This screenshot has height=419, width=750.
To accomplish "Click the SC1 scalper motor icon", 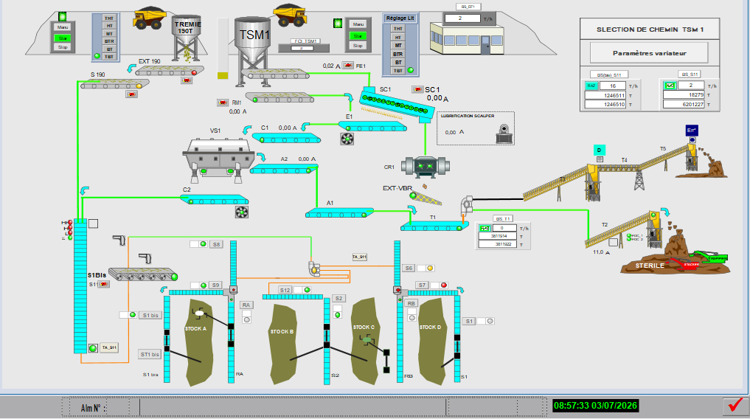I will pyautogui.click(x=417, y=89).
